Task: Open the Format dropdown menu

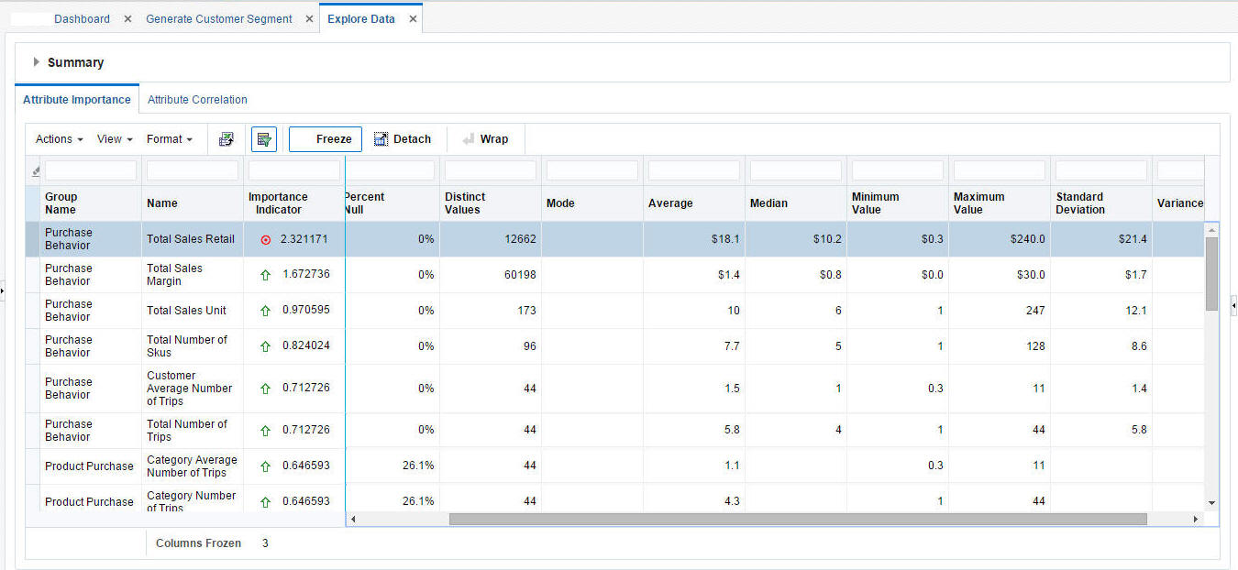Action: coord(170,139)
